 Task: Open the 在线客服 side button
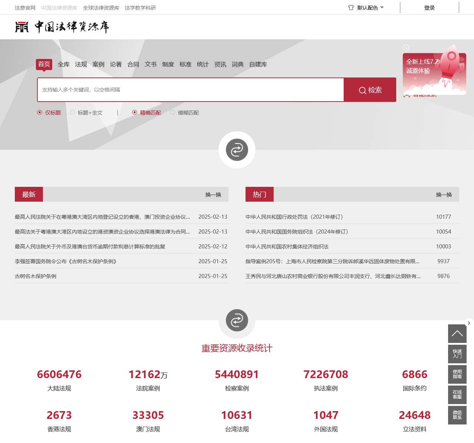pos(457,395)
